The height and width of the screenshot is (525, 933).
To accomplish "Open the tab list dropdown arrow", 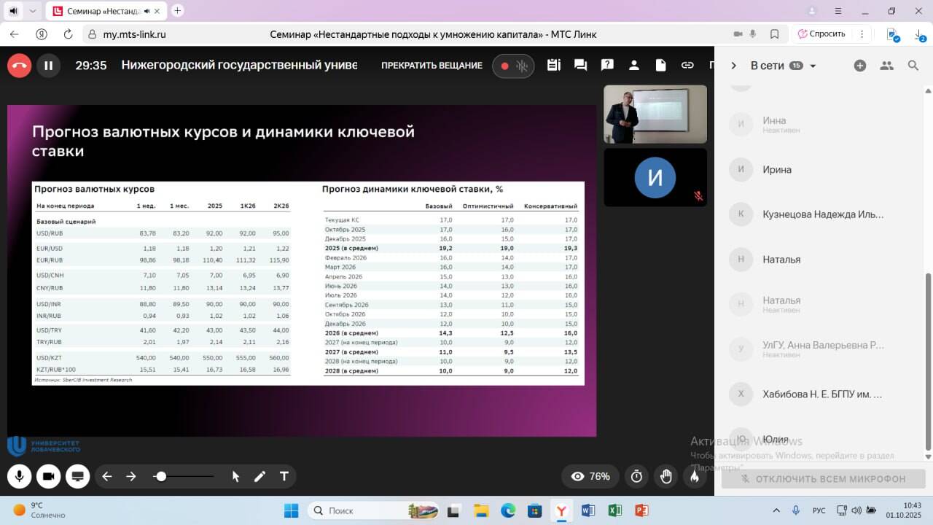I will 32,11.
